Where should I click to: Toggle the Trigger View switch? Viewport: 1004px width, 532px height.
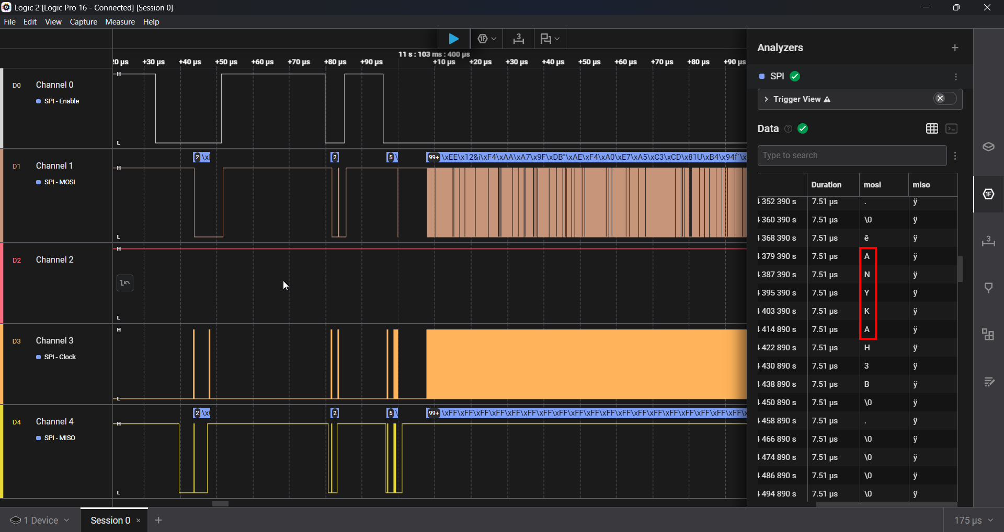tap(944, 99)
